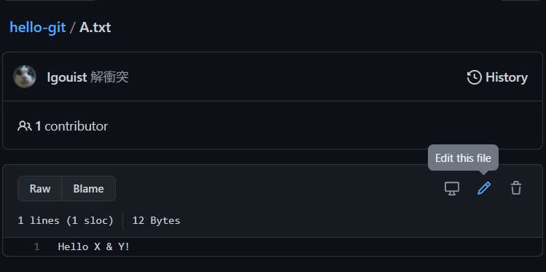This screenshot has height=272, width=546.
Task: Click the "Edit this file" tooltip bubble
Action: 463,158
